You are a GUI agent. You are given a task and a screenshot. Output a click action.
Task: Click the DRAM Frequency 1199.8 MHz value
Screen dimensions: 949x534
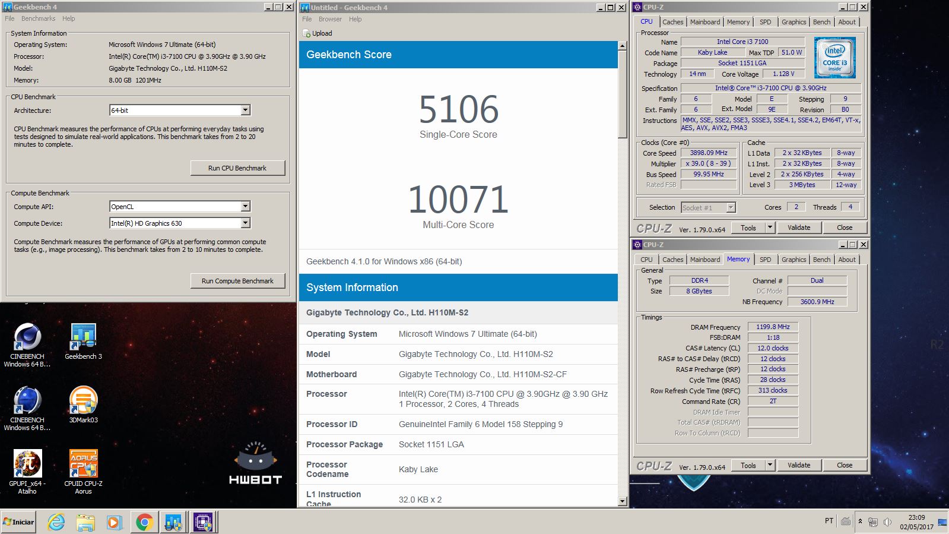coord(773,327)
